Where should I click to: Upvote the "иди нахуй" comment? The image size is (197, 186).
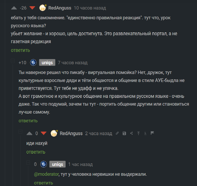pyautogui.click(x=30, y=133)
